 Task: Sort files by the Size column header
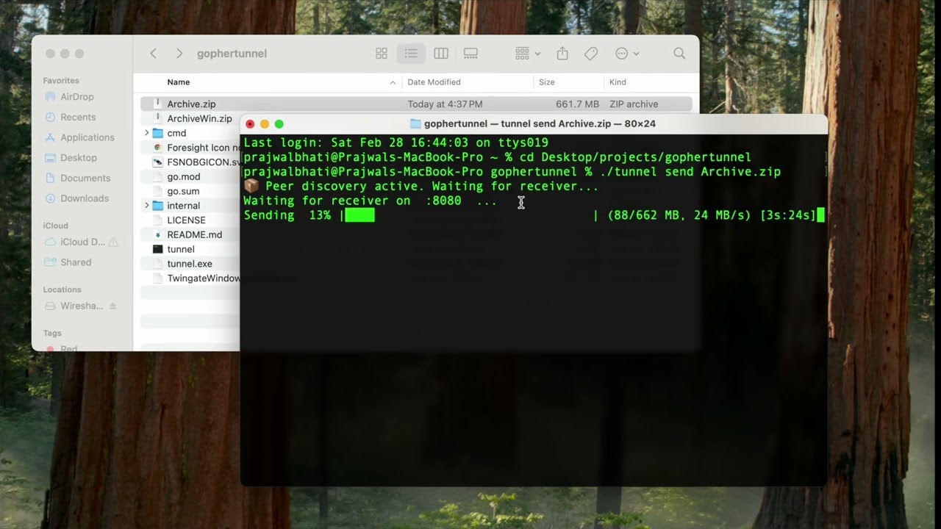click(547, 82)
